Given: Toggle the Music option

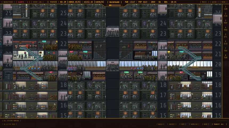Looking at the screenshot, I should [204, 2].
